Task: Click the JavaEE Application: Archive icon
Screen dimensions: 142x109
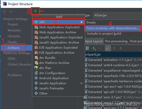Action: pos(36,43)
